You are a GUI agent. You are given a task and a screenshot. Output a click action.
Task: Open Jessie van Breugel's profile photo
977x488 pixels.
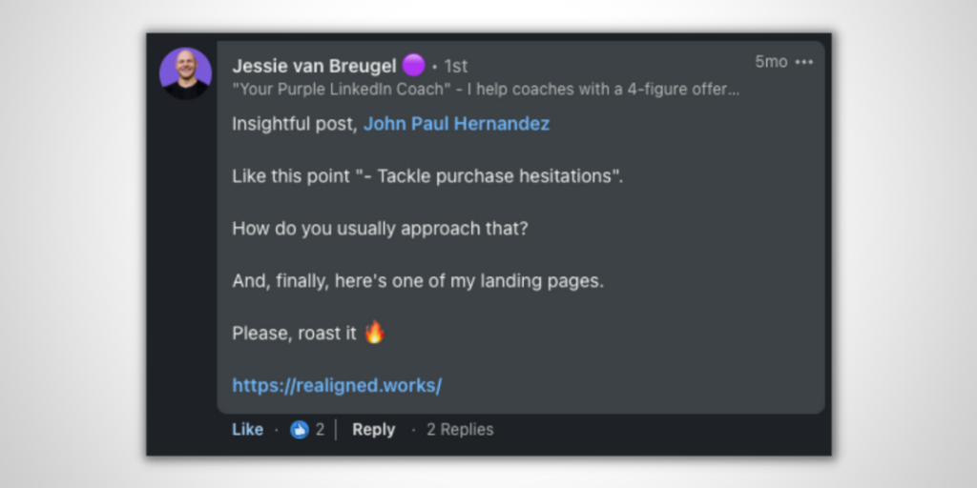tap(185, 73)
